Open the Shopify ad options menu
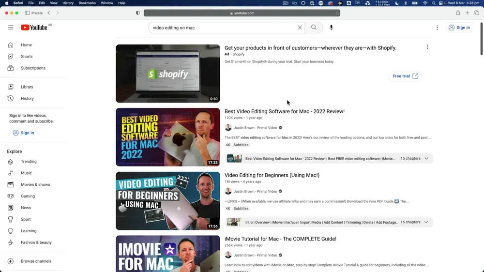 (427, 47)
